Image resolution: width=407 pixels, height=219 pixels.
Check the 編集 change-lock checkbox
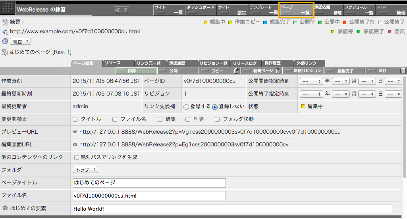click(160, 119)
